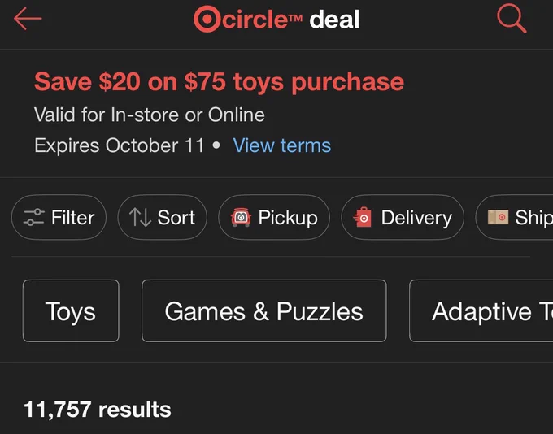Open the Sort options label
553x434 pixels.
tap(176, 217)
